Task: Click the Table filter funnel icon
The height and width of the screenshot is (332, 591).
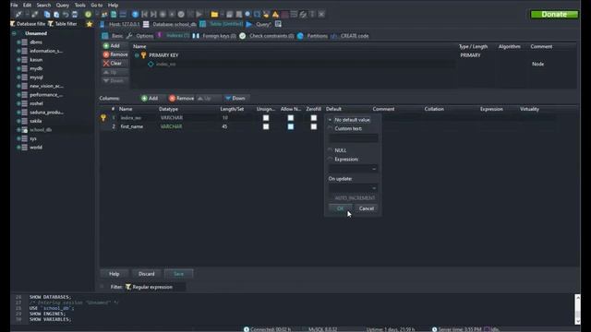Action: [51, 24]
